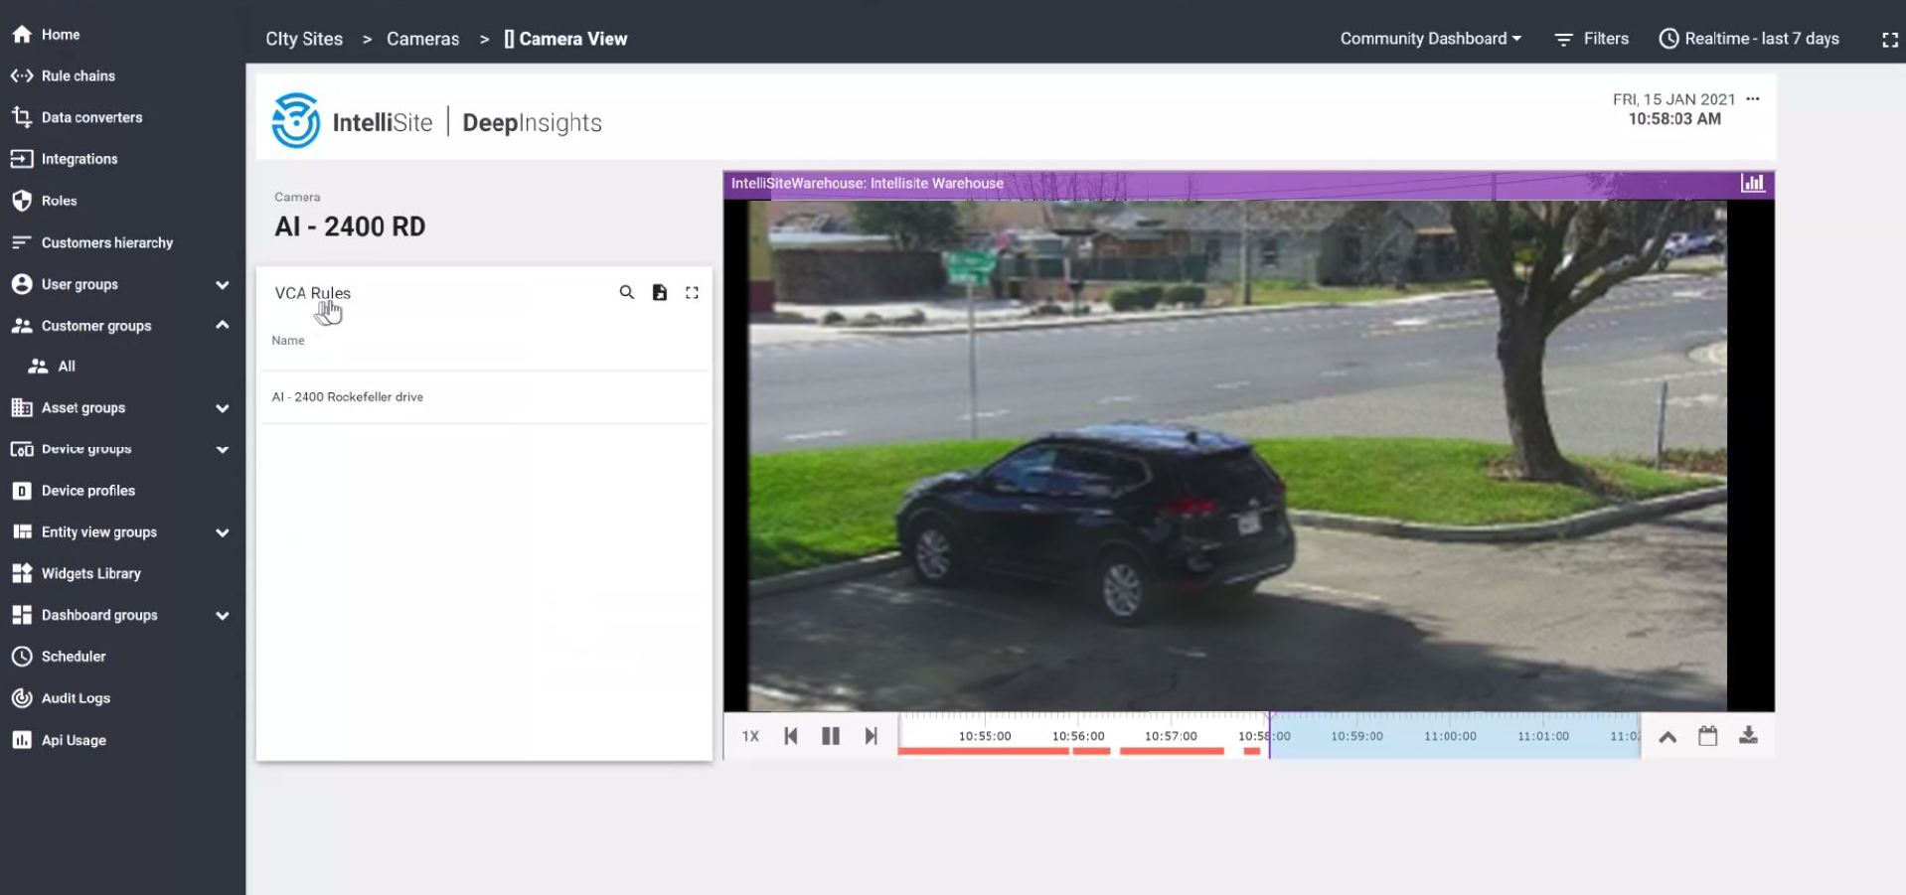Viewport: 1906px width, 895px height.
Task: Click the Home house icon
Action: click(x=22, y=34)
